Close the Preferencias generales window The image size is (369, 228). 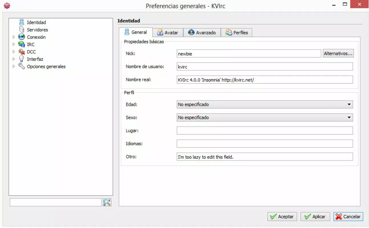pos(359,4)
